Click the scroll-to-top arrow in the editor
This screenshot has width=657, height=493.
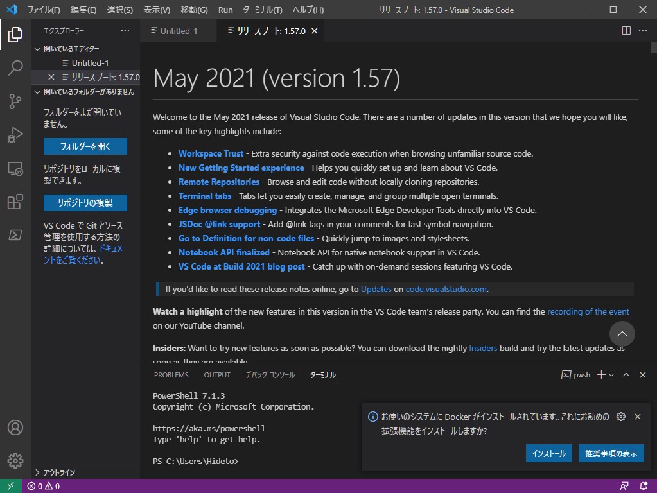click(x=621, y=334)
